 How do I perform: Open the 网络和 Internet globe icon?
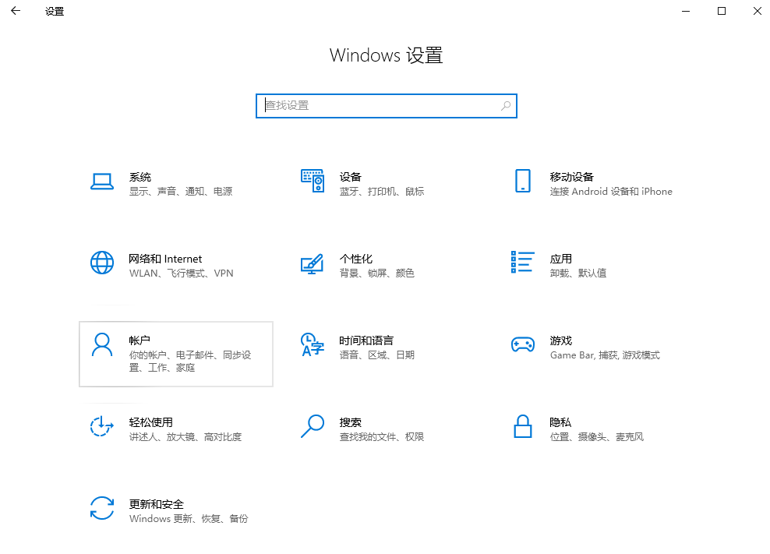point(102,263)
